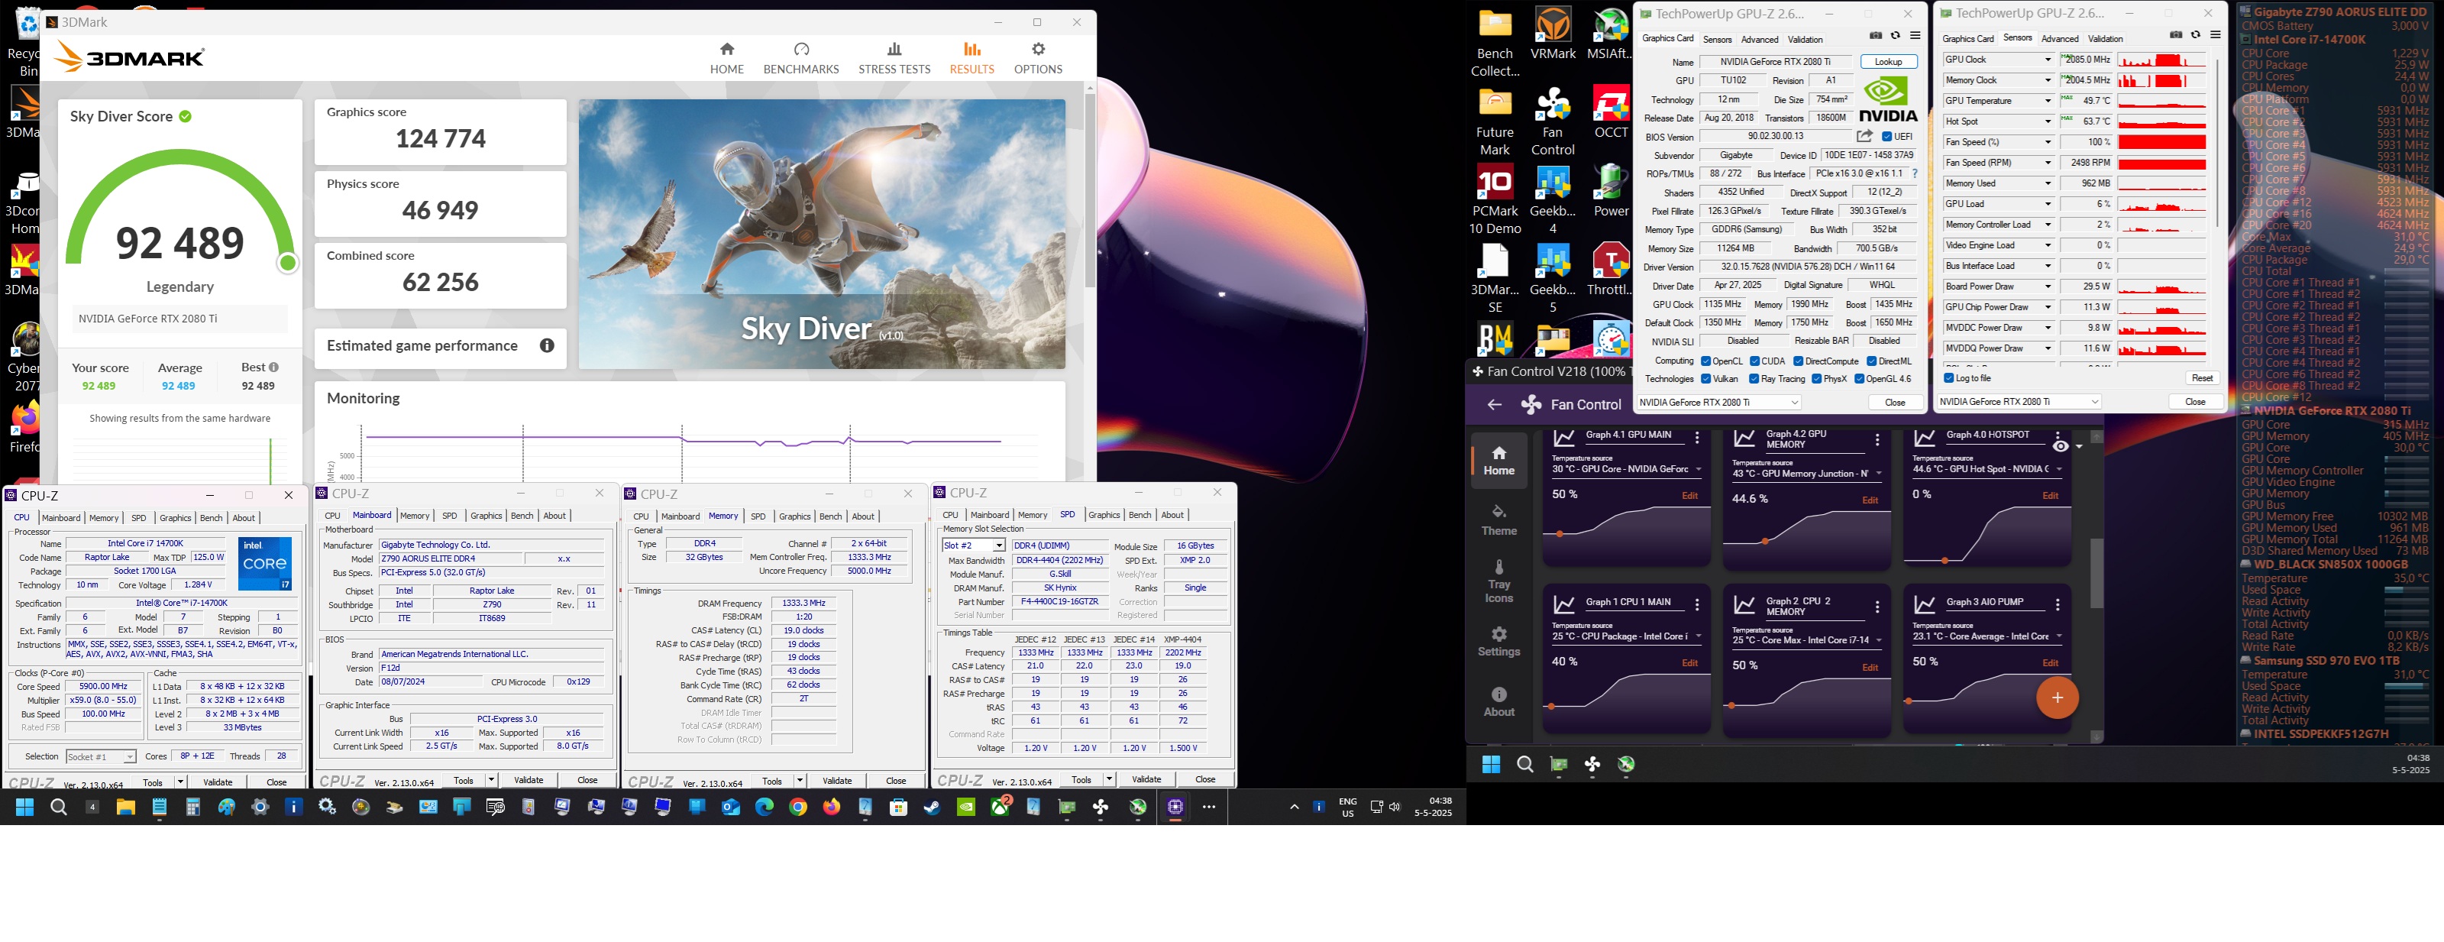Open the 3DMark Stress Tests section
2444x942 pixels.
tap(894, 58)
